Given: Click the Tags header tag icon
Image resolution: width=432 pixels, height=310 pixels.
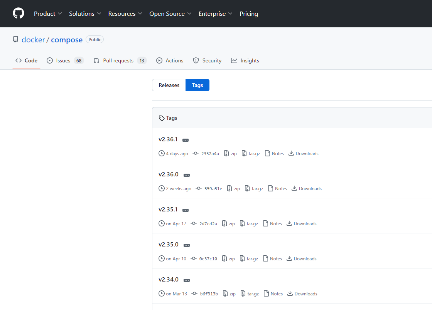Looking at the screenshot, I should (x=162, y=118).
